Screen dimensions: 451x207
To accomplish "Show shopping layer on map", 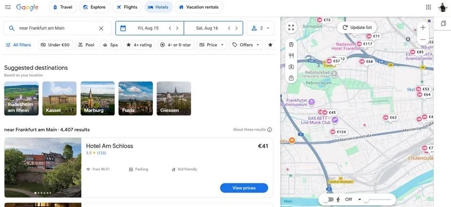I will click(291, 78).
